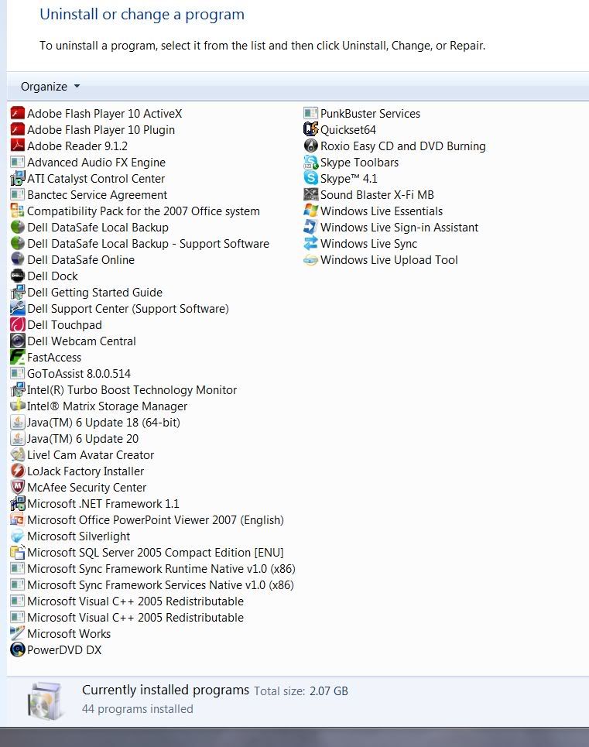
Task: Select the ATI Catalyst Control Center icon
Action: (18, 179)
